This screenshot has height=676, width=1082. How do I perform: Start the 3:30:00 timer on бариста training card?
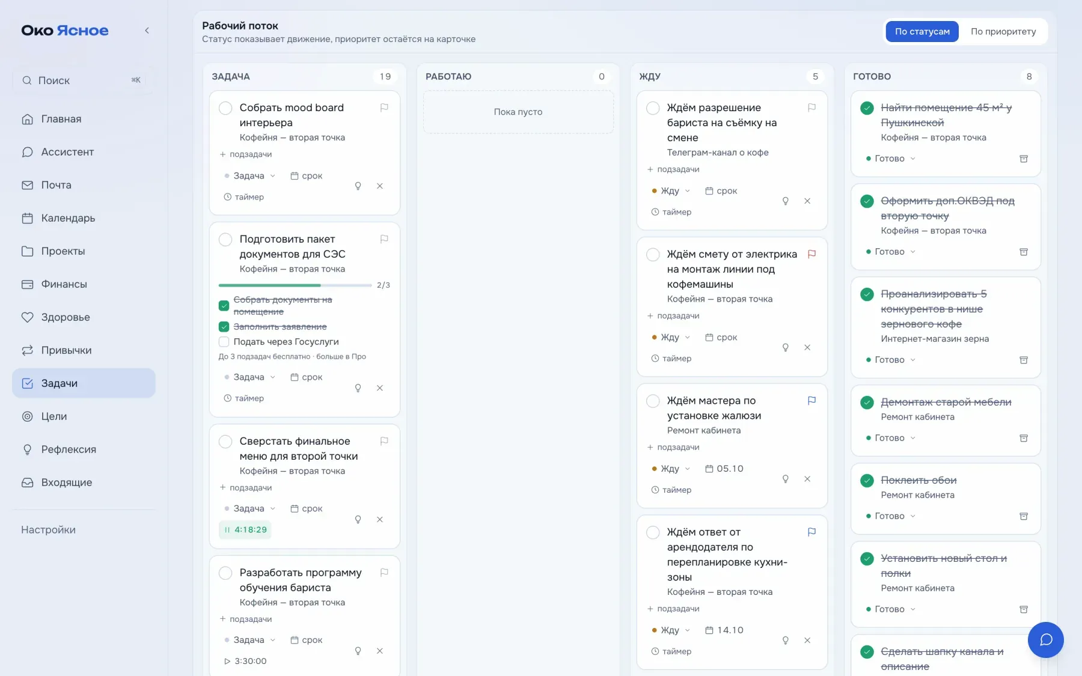[x=245, y=661]
